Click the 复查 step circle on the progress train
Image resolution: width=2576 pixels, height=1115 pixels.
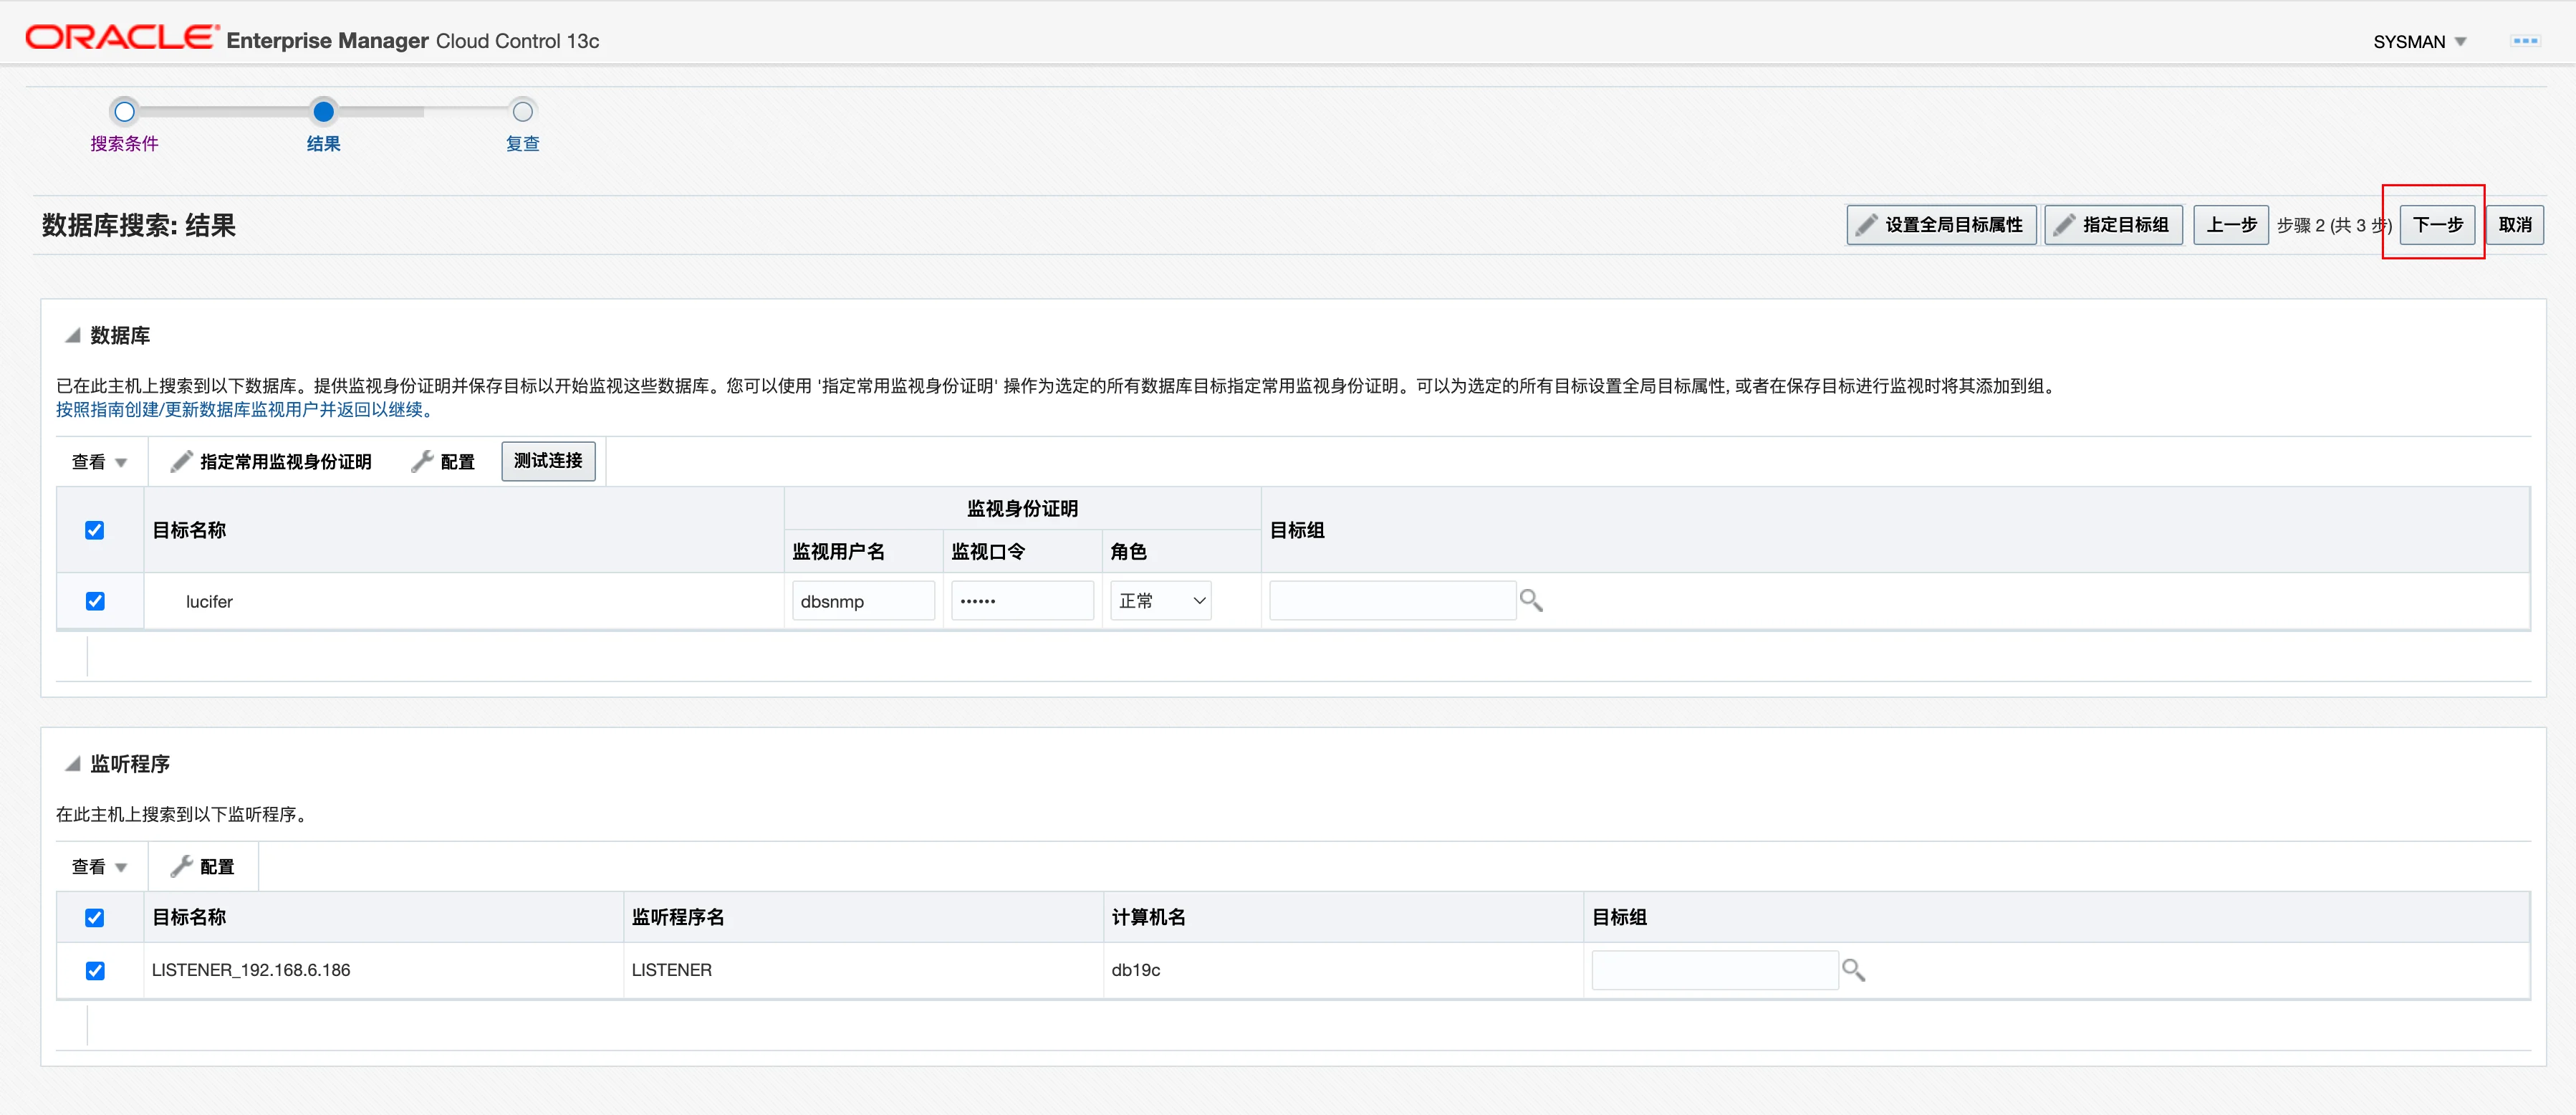[x=522, y=111]
